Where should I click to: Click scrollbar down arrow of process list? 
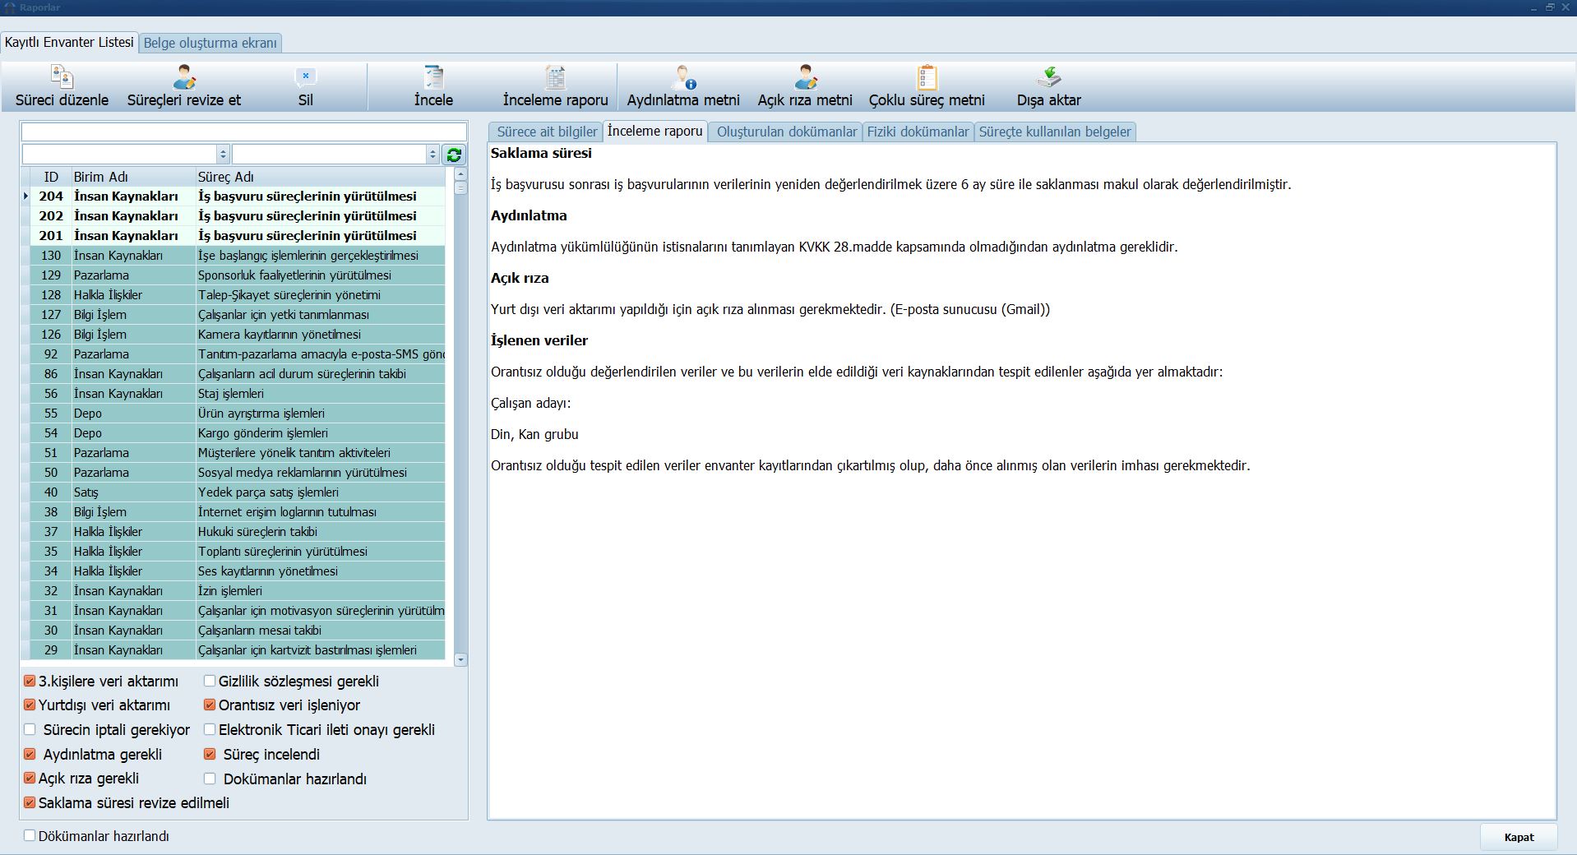coord(460,659)
